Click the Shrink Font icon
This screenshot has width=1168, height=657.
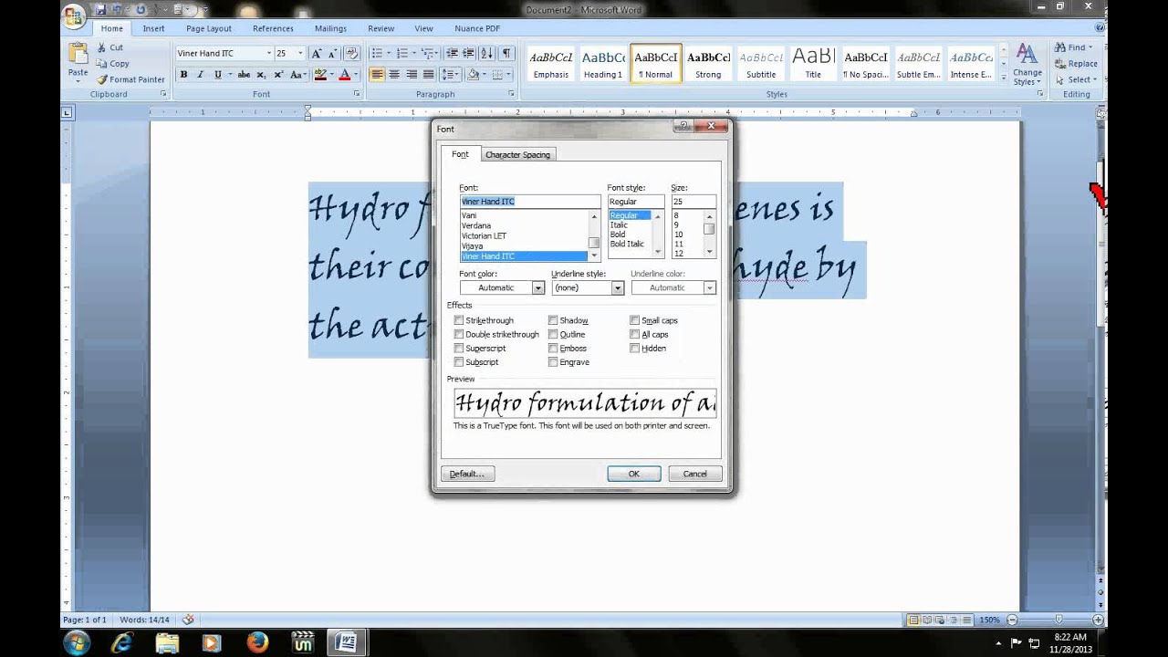point(331,53)
